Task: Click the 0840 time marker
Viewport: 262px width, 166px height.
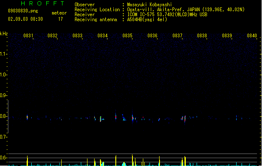Action: point(252,36)
